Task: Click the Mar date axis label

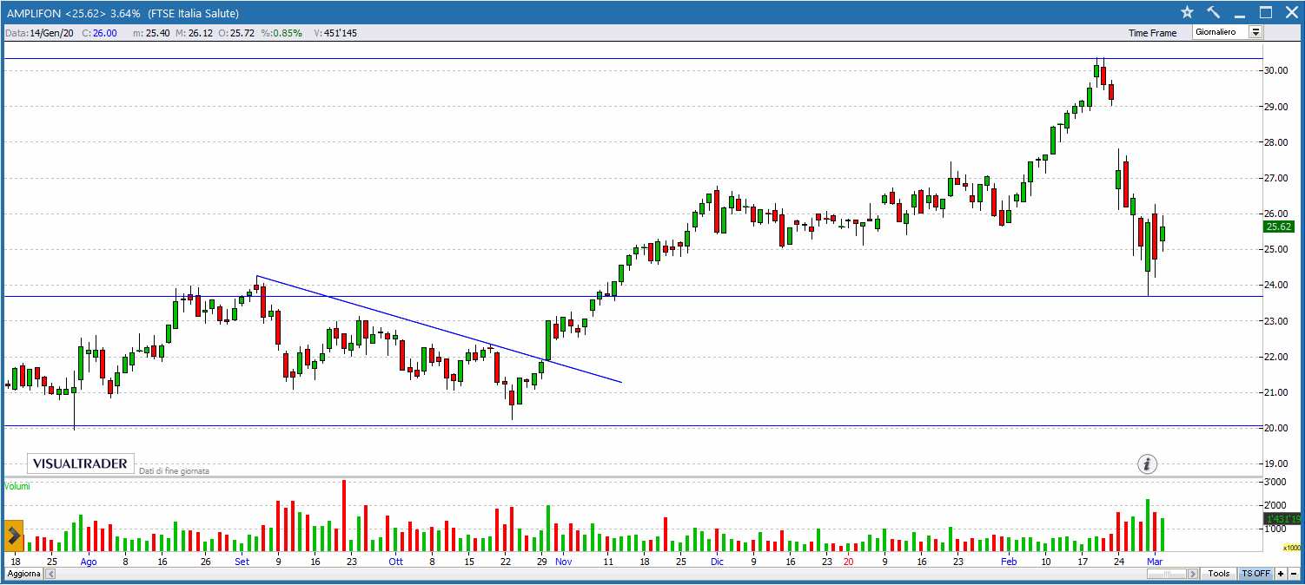Action: tap(1155, 562)
